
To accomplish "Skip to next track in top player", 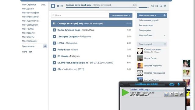I will (62, 6).
